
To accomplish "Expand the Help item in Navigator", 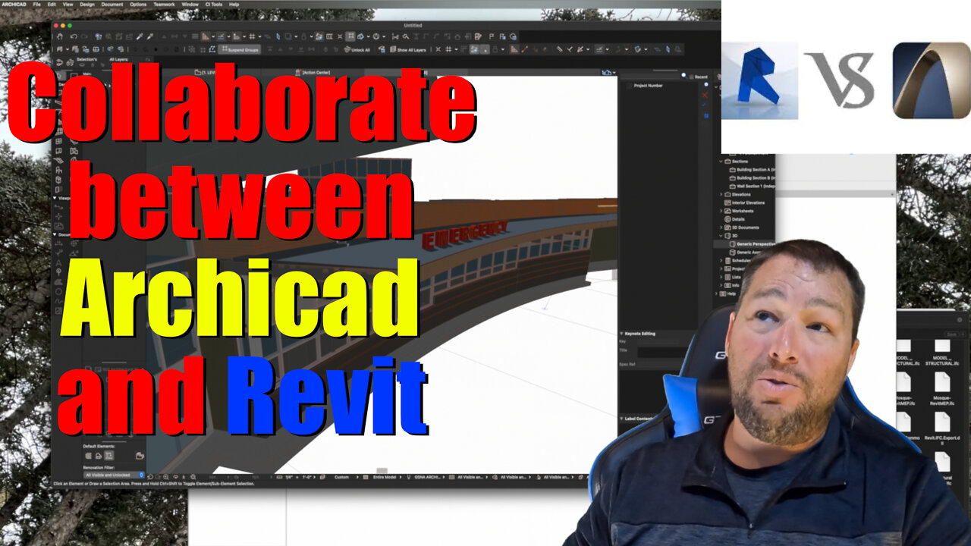I will 716,293.
